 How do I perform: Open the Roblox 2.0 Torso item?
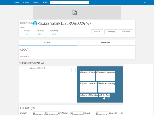[x=87, y=76]
